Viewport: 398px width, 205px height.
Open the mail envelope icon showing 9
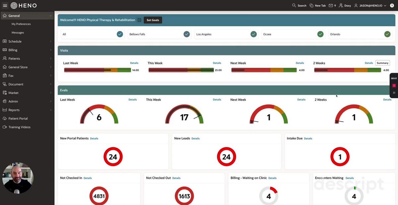tap(331, 5)
